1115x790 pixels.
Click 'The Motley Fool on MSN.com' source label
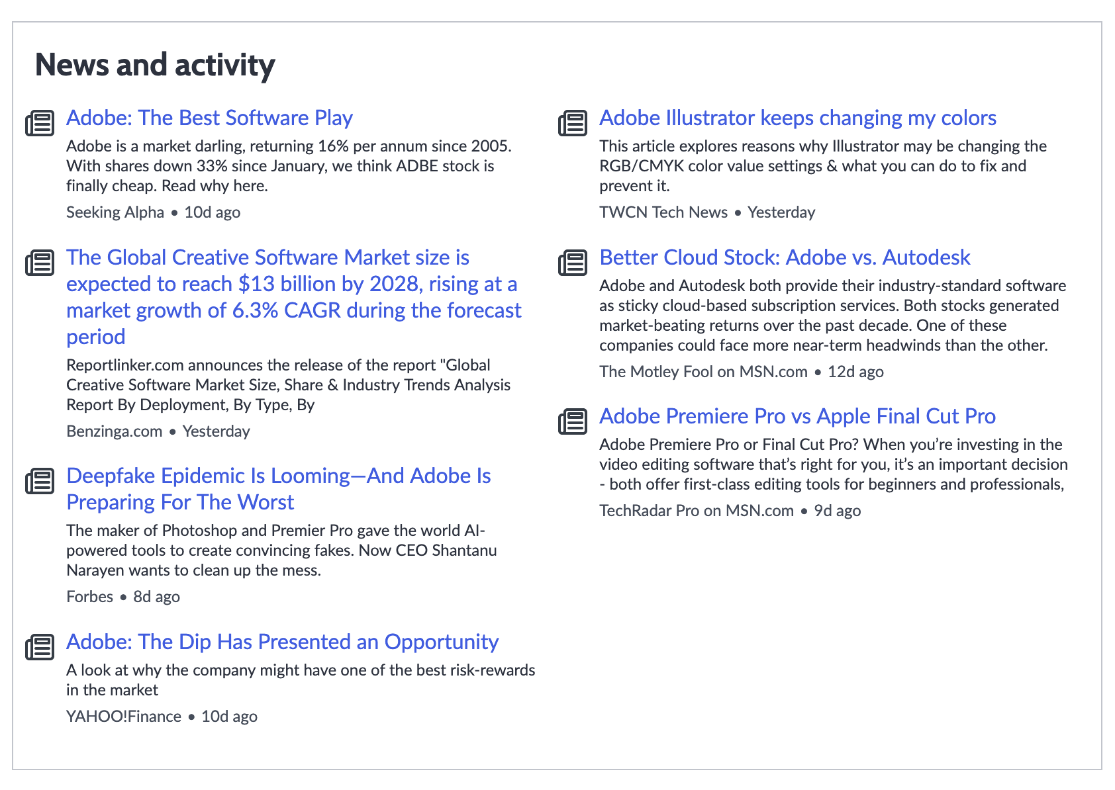(x=703, y=372)
